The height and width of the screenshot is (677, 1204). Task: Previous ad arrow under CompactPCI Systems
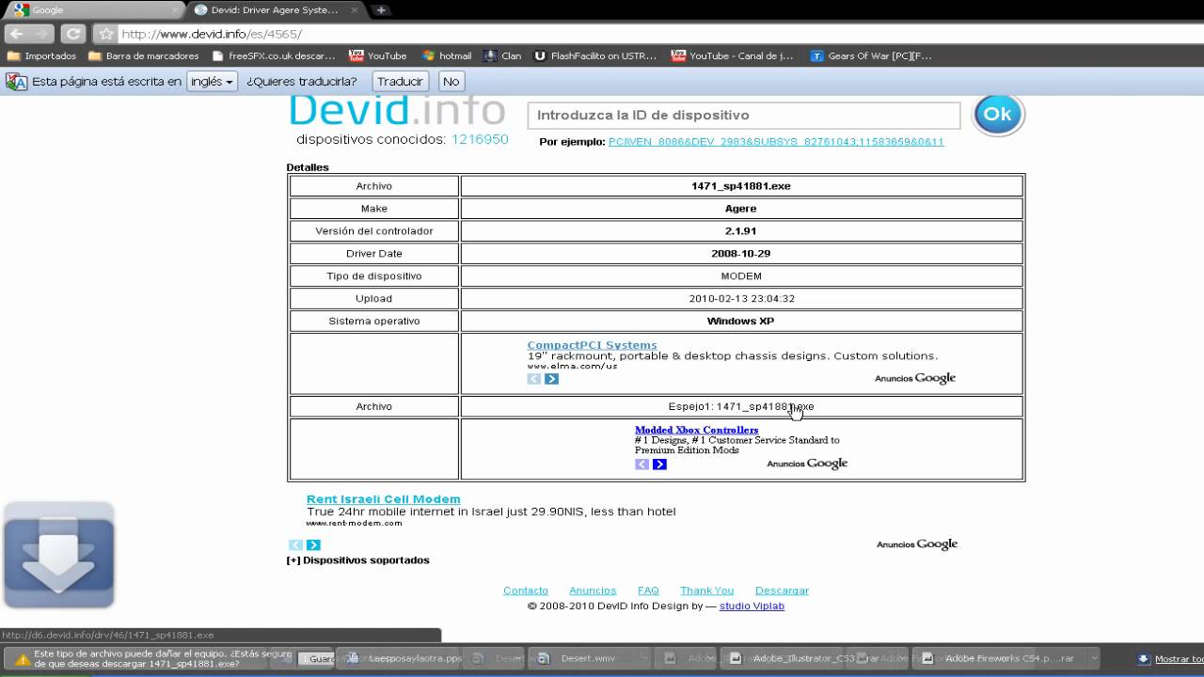tap(534, 379)
